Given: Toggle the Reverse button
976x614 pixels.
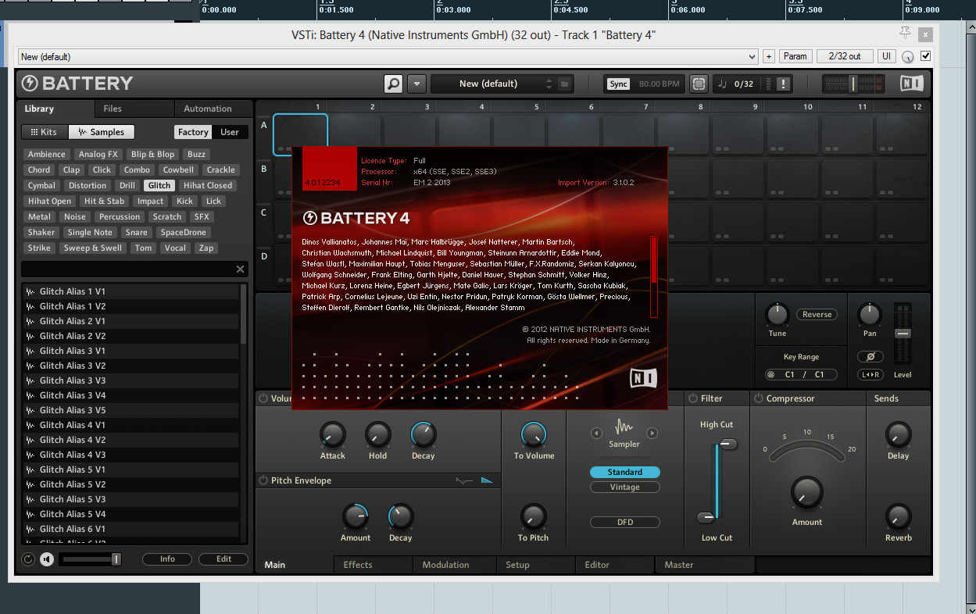Looking at the screenshot, I should coord(817,315).
